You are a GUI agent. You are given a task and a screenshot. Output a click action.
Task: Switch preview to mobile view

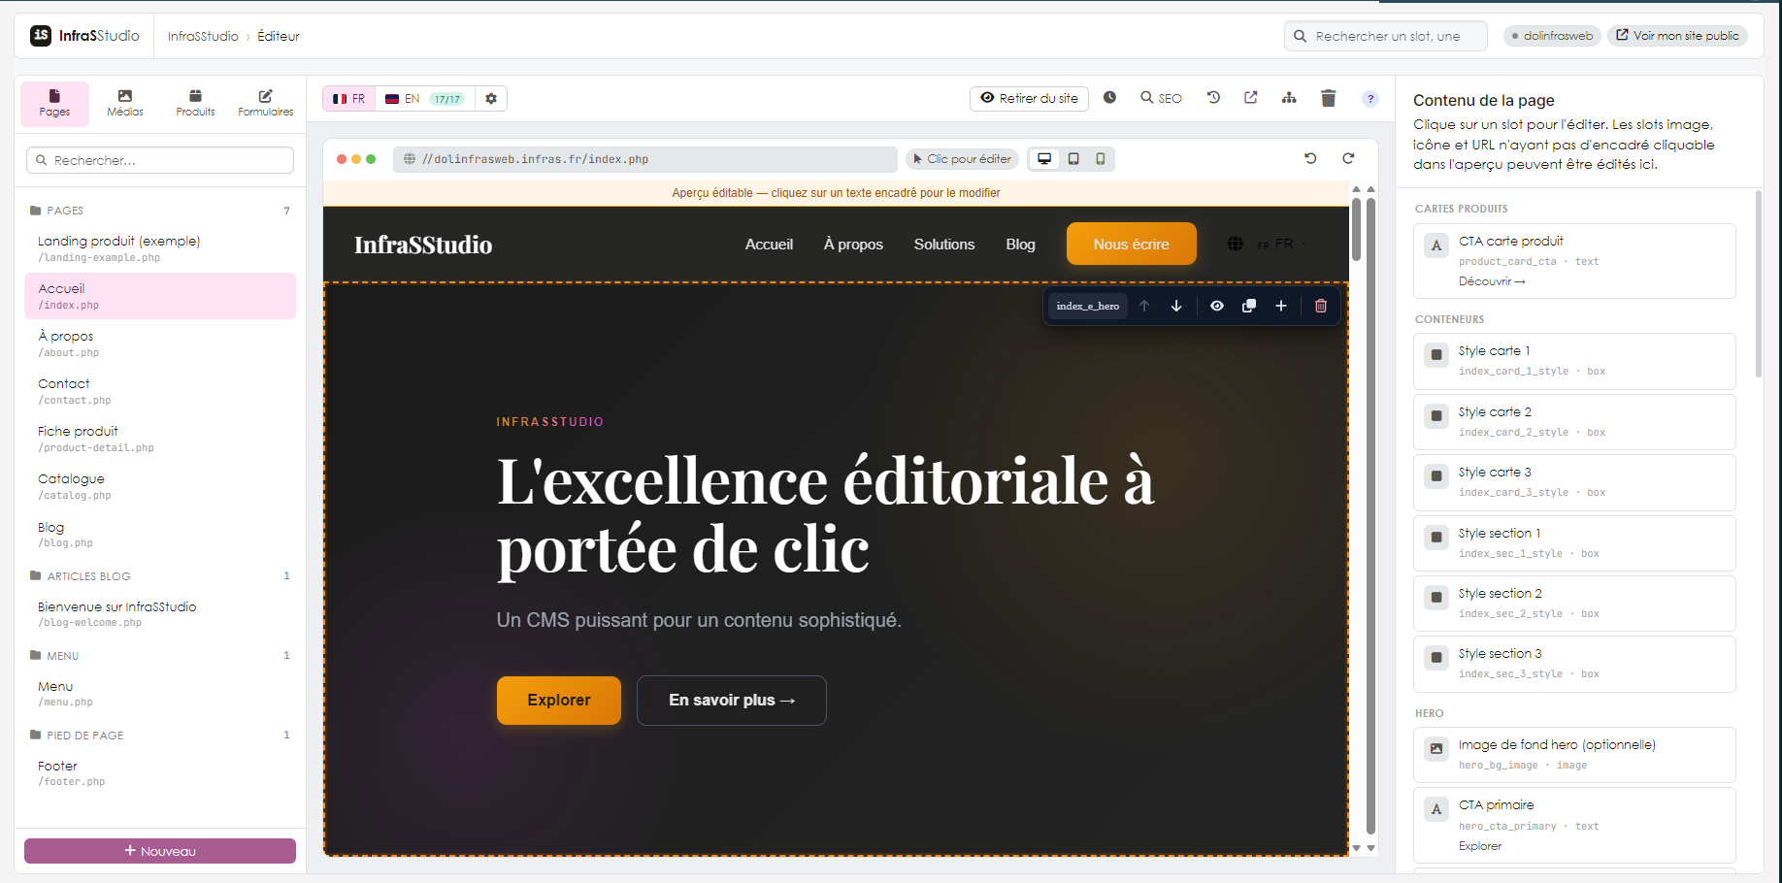[x=1100, y=159]
